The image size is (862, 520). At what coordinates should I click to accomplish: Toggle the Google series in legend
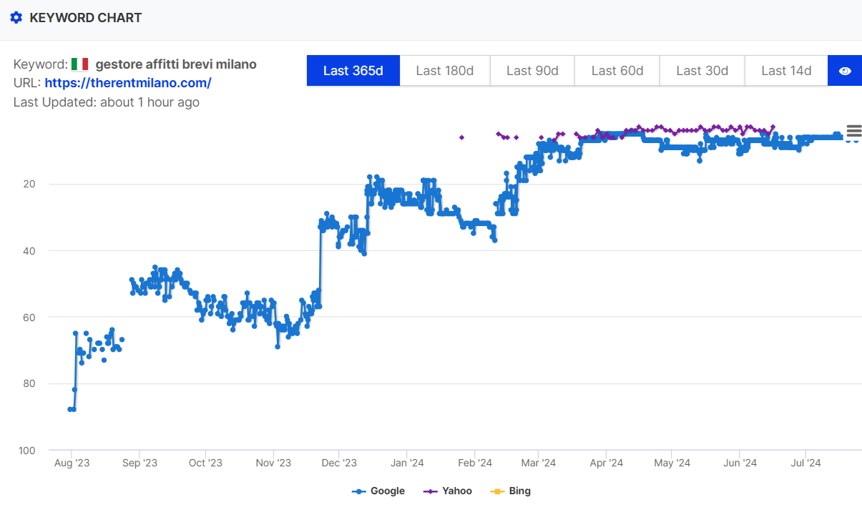[378, 491]
